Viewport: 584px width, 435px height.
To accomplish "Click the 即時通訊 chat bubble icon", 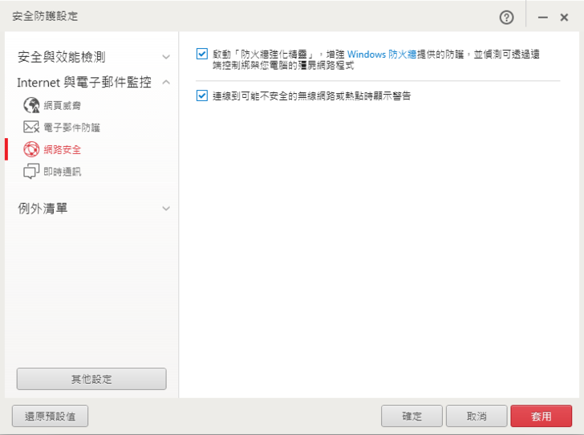I will point(31,172).
